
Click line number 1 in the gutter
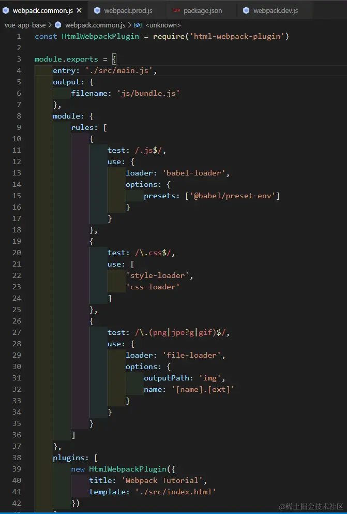pos(19,36)
